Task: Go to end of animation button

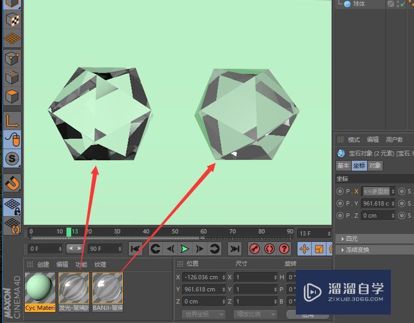Action: point(235,249)
